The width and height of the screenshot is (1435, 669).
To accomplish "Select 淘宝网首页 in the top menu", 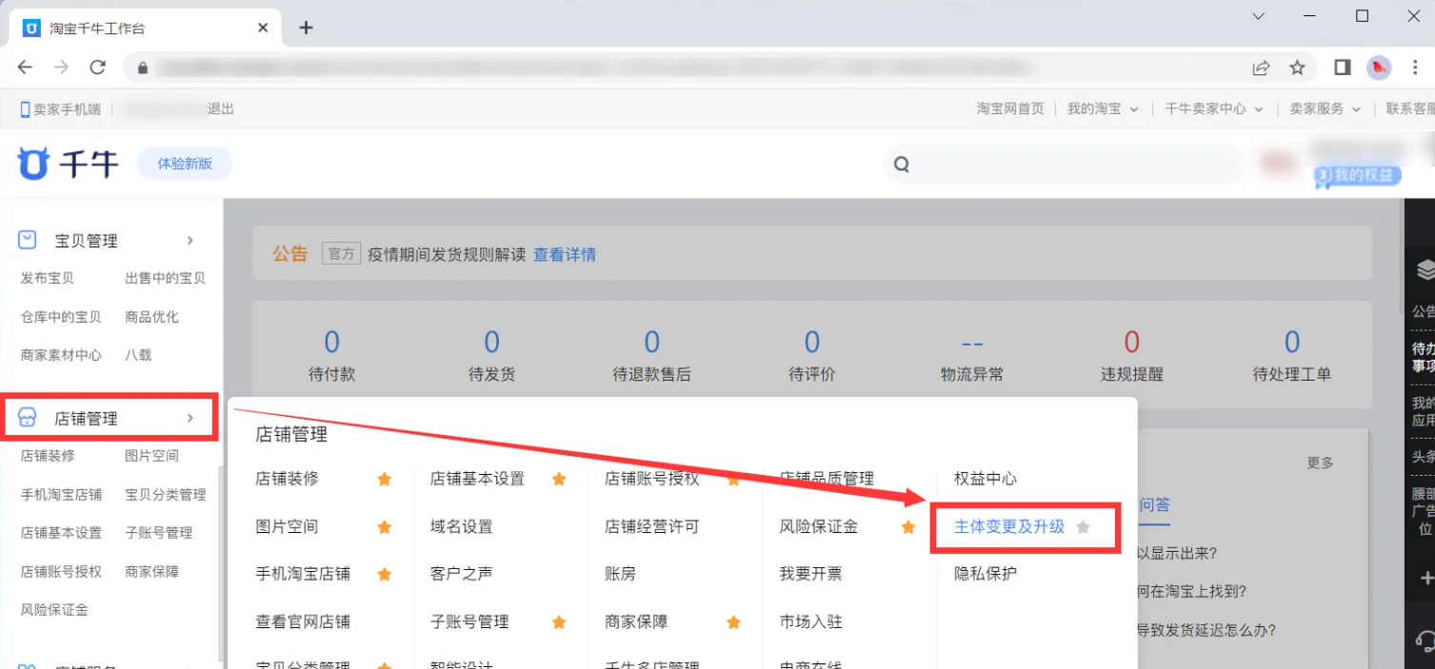I will [x=1011, y=108].
